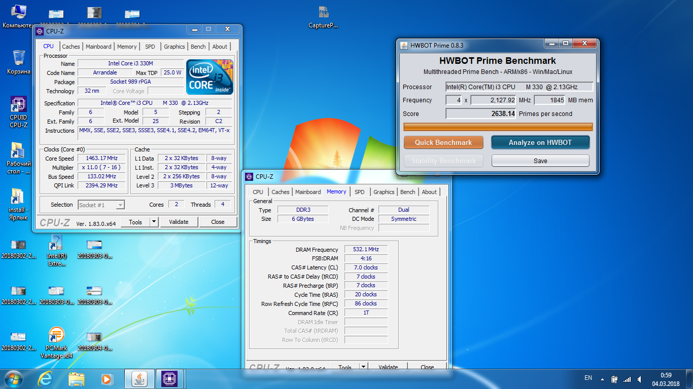
Task: Click the Stability Benchmark button
Action: (443, 161)
